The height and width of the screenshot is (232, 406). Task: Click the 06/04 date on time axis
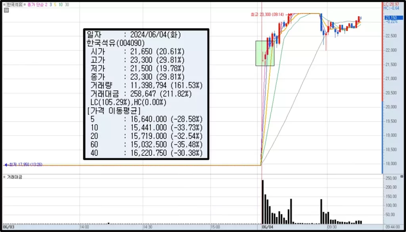tap(268, 226)
